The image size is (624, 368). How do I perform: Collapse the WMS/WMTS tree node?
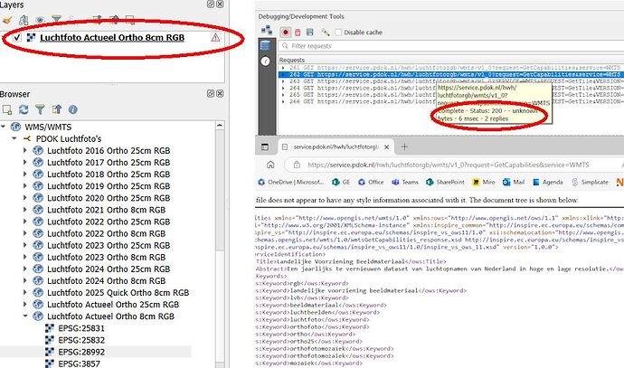point(4,127)
